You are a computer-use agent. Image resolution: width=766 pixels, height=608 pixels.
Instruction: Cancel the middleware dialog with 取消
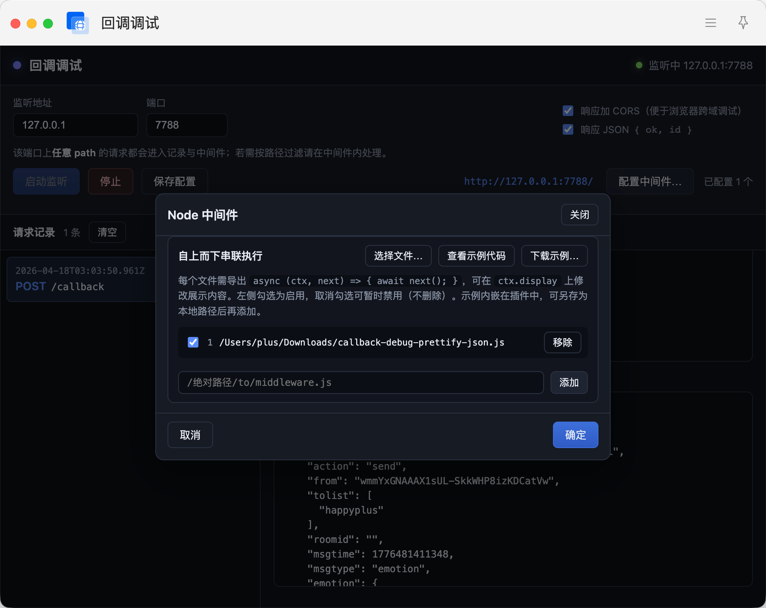point(190,435)
